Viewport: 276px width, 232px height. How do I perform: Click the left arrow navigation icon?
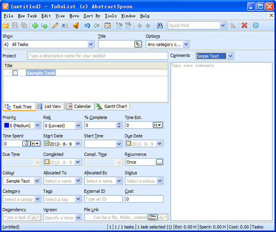(139, 26)
